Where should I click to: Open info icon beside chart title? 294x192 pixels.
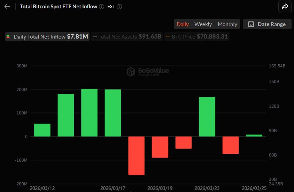(101, 7)
